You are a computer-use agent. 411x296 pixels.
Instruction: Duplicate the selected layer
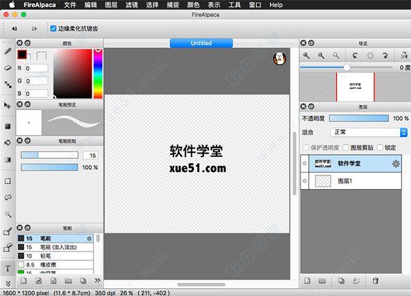341,281
